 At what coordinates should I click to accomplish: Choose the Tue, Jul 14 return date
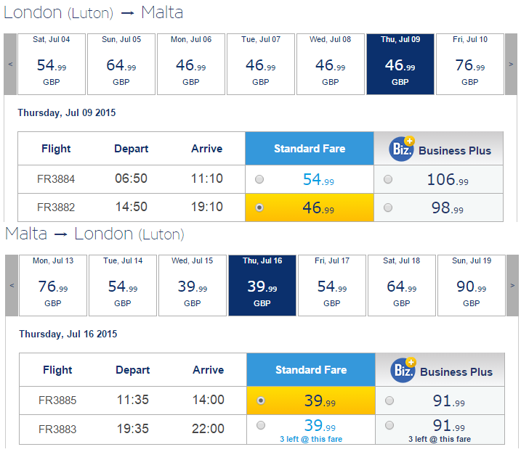[123, 285]
